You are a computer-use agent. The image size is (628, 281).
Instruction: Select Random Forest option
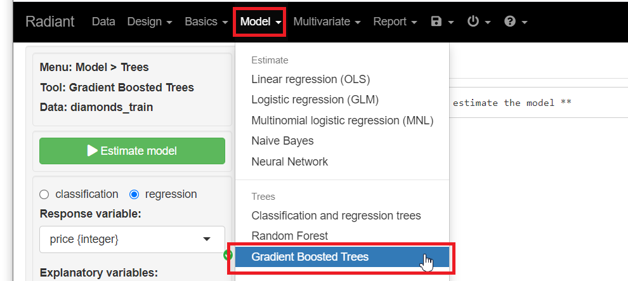(x=289, y=236)
